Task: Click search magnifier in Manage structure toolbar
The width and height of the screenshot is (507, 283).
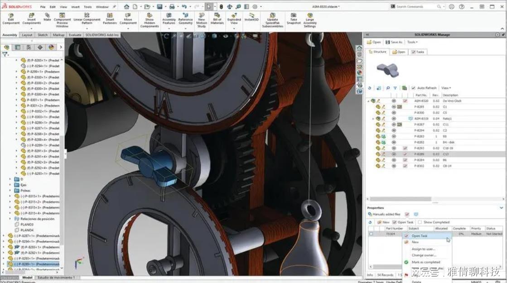Action: tap(388, 88)
